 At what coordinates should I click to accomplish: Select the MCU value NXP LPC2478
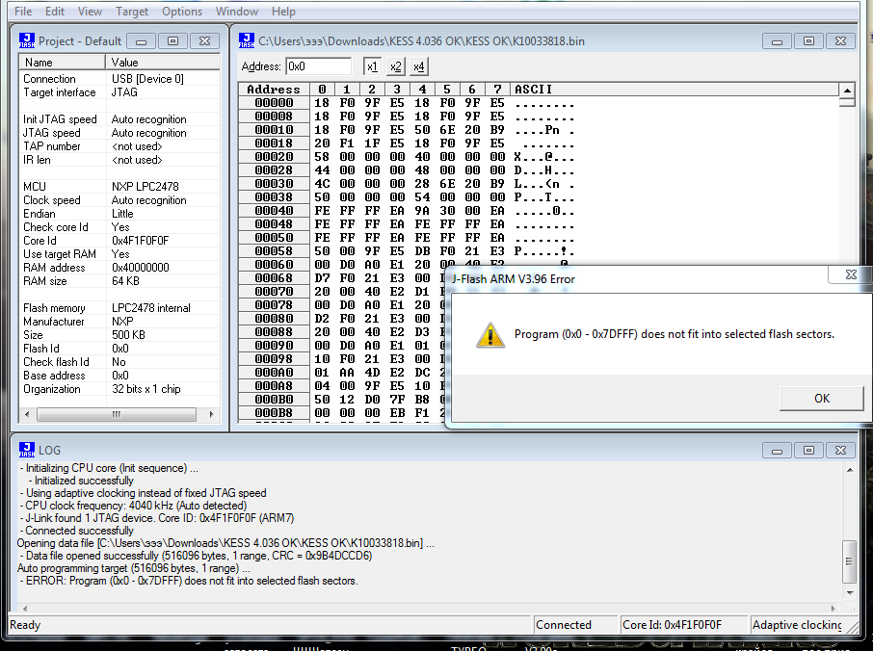(145, 187)
